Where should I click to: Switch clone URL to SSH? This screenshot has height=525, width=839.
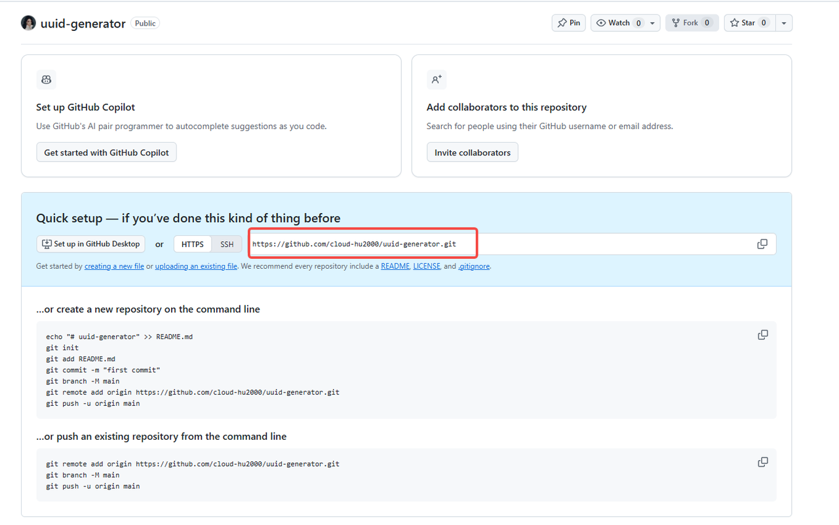pyautogui.click(x=227, y=244)
